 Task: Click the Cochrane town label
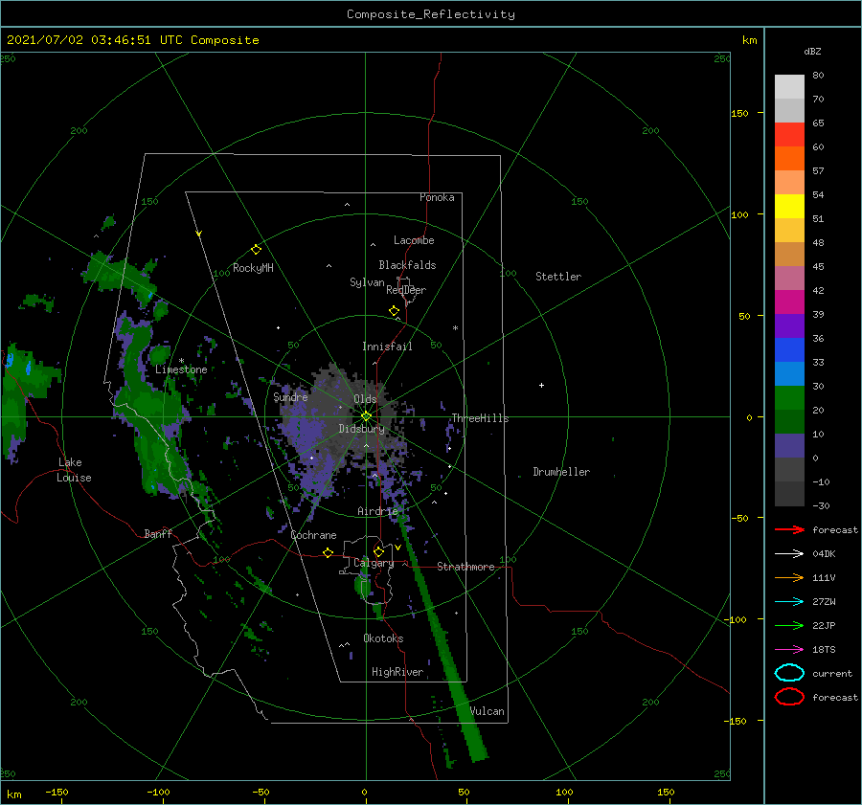click(313, 535)
